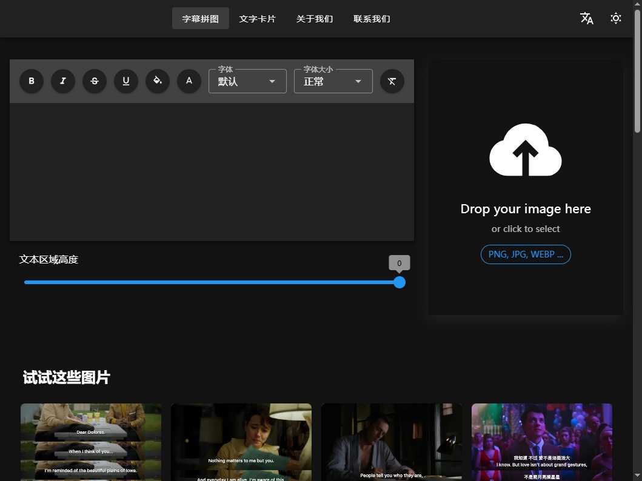Viewport: 642px width, 481px height.
Task: Open the language translation menu
Action: click(587, 18)
